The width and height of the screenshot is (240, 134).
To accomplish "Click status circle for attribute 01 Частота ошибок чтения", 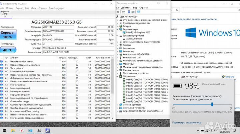I will point(2,61).
